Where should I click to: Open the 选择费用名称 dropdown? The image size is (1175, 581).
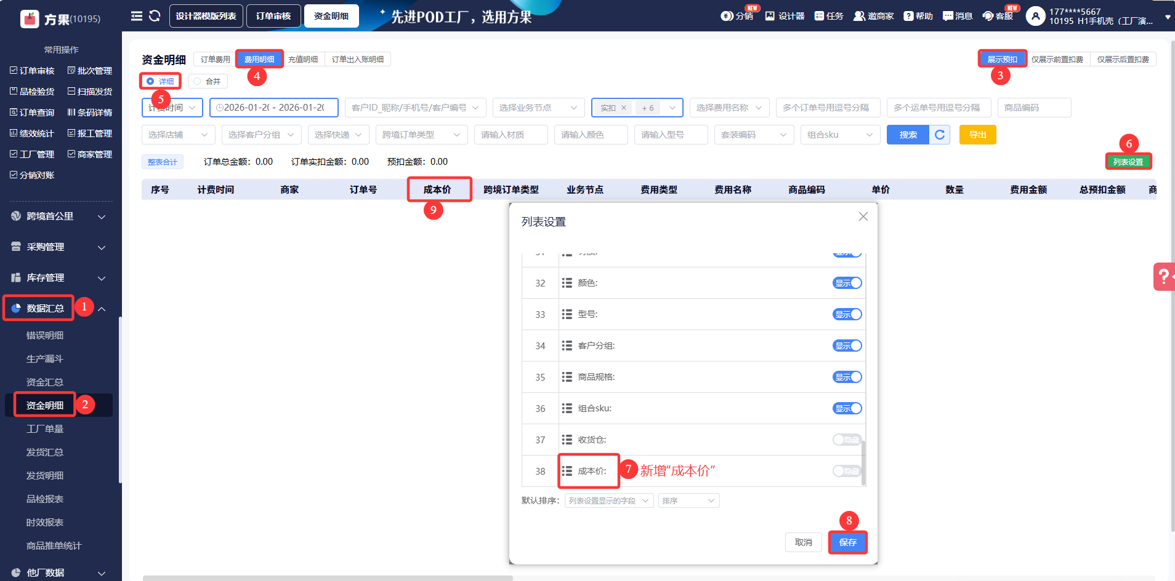pyautogui.click(x=730, y=108)
